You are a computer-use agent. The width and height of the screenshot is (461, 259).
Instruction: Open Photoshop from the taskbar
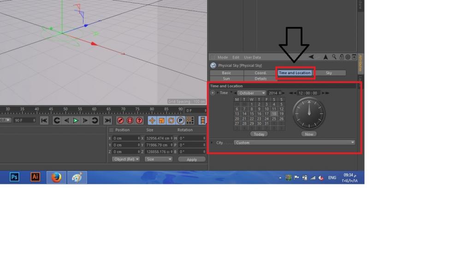click(14, 177)
